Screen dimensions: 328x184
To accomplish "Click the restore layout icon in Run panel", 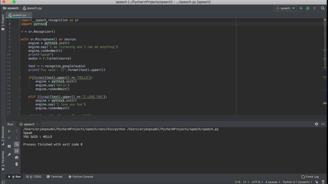I will (x=9, y=146).
